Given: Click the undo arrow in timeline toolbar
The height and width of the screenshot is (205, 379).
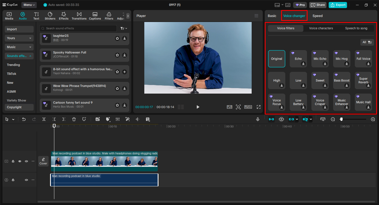Looking at the screenshot, I should click(x=24, y=119).
